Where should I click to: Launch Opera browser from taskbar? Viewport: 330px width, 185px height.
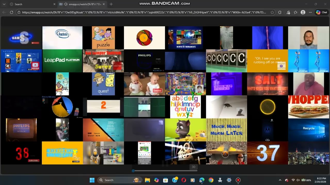point(184,180)
